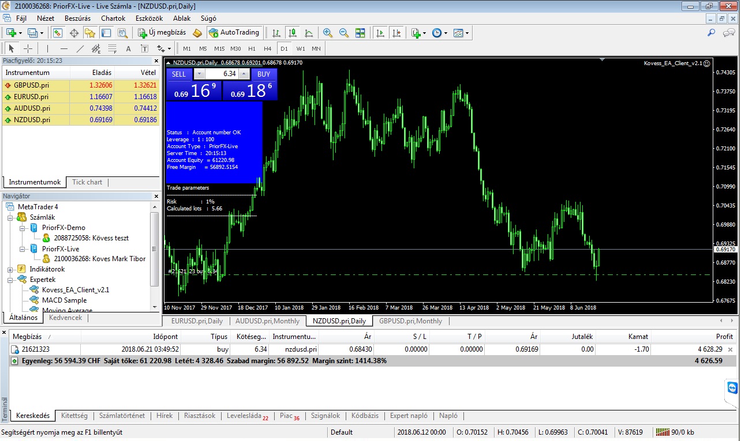
Task: Select the candlestick chart type icon
Action: tap(293, 33)
